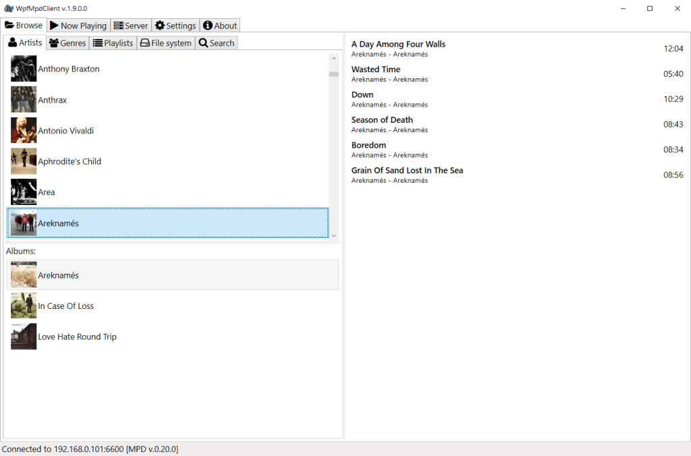Open the File system sub-tab

(x=166, y=42)
